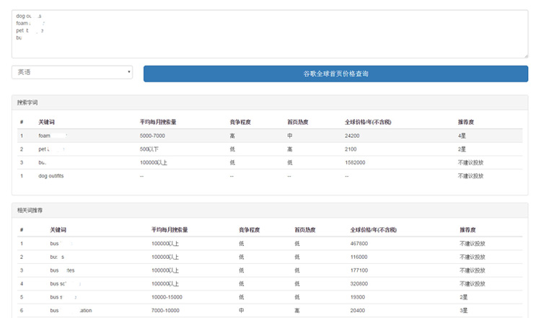Screen dimensions: 541x318
Task: Click inside the keyword input text area
Action: coord(270,34)
